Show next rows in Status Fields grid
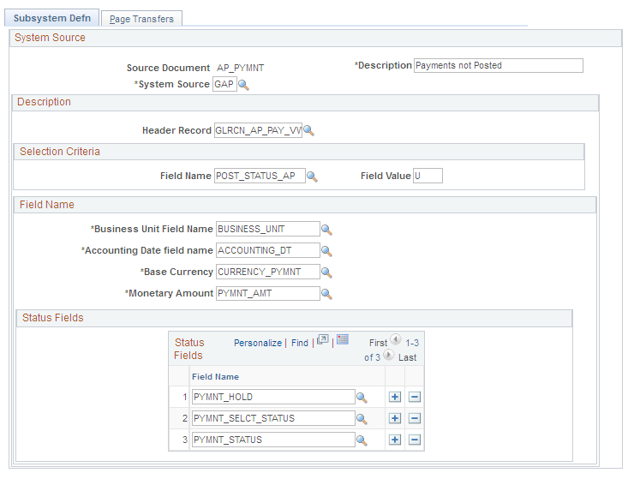The image size is (640, 479). pyautogui.click(x=389, y=355)
